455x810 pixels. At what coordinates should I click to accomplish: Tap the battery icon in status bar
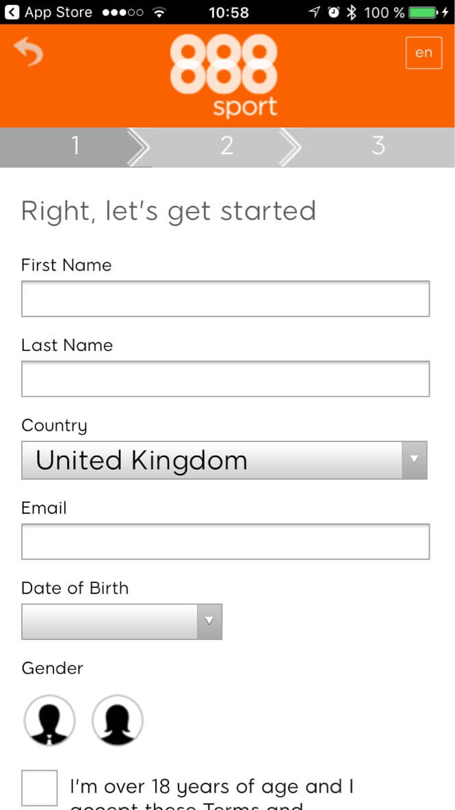pyautogui.click(x=424, y=12)
